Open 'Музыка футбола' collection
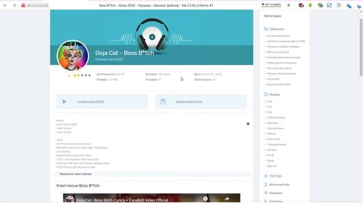The height and width of the screenshot is (204, 363). point(278,36)
